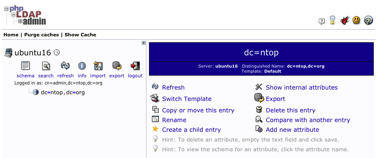The height and width of the screenshot is (158, 378).
Task: Click the logout door icon
Action: click(x=135, y=66)
